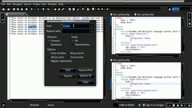Select the Forward direction radio button

click(x=49, y=41)
